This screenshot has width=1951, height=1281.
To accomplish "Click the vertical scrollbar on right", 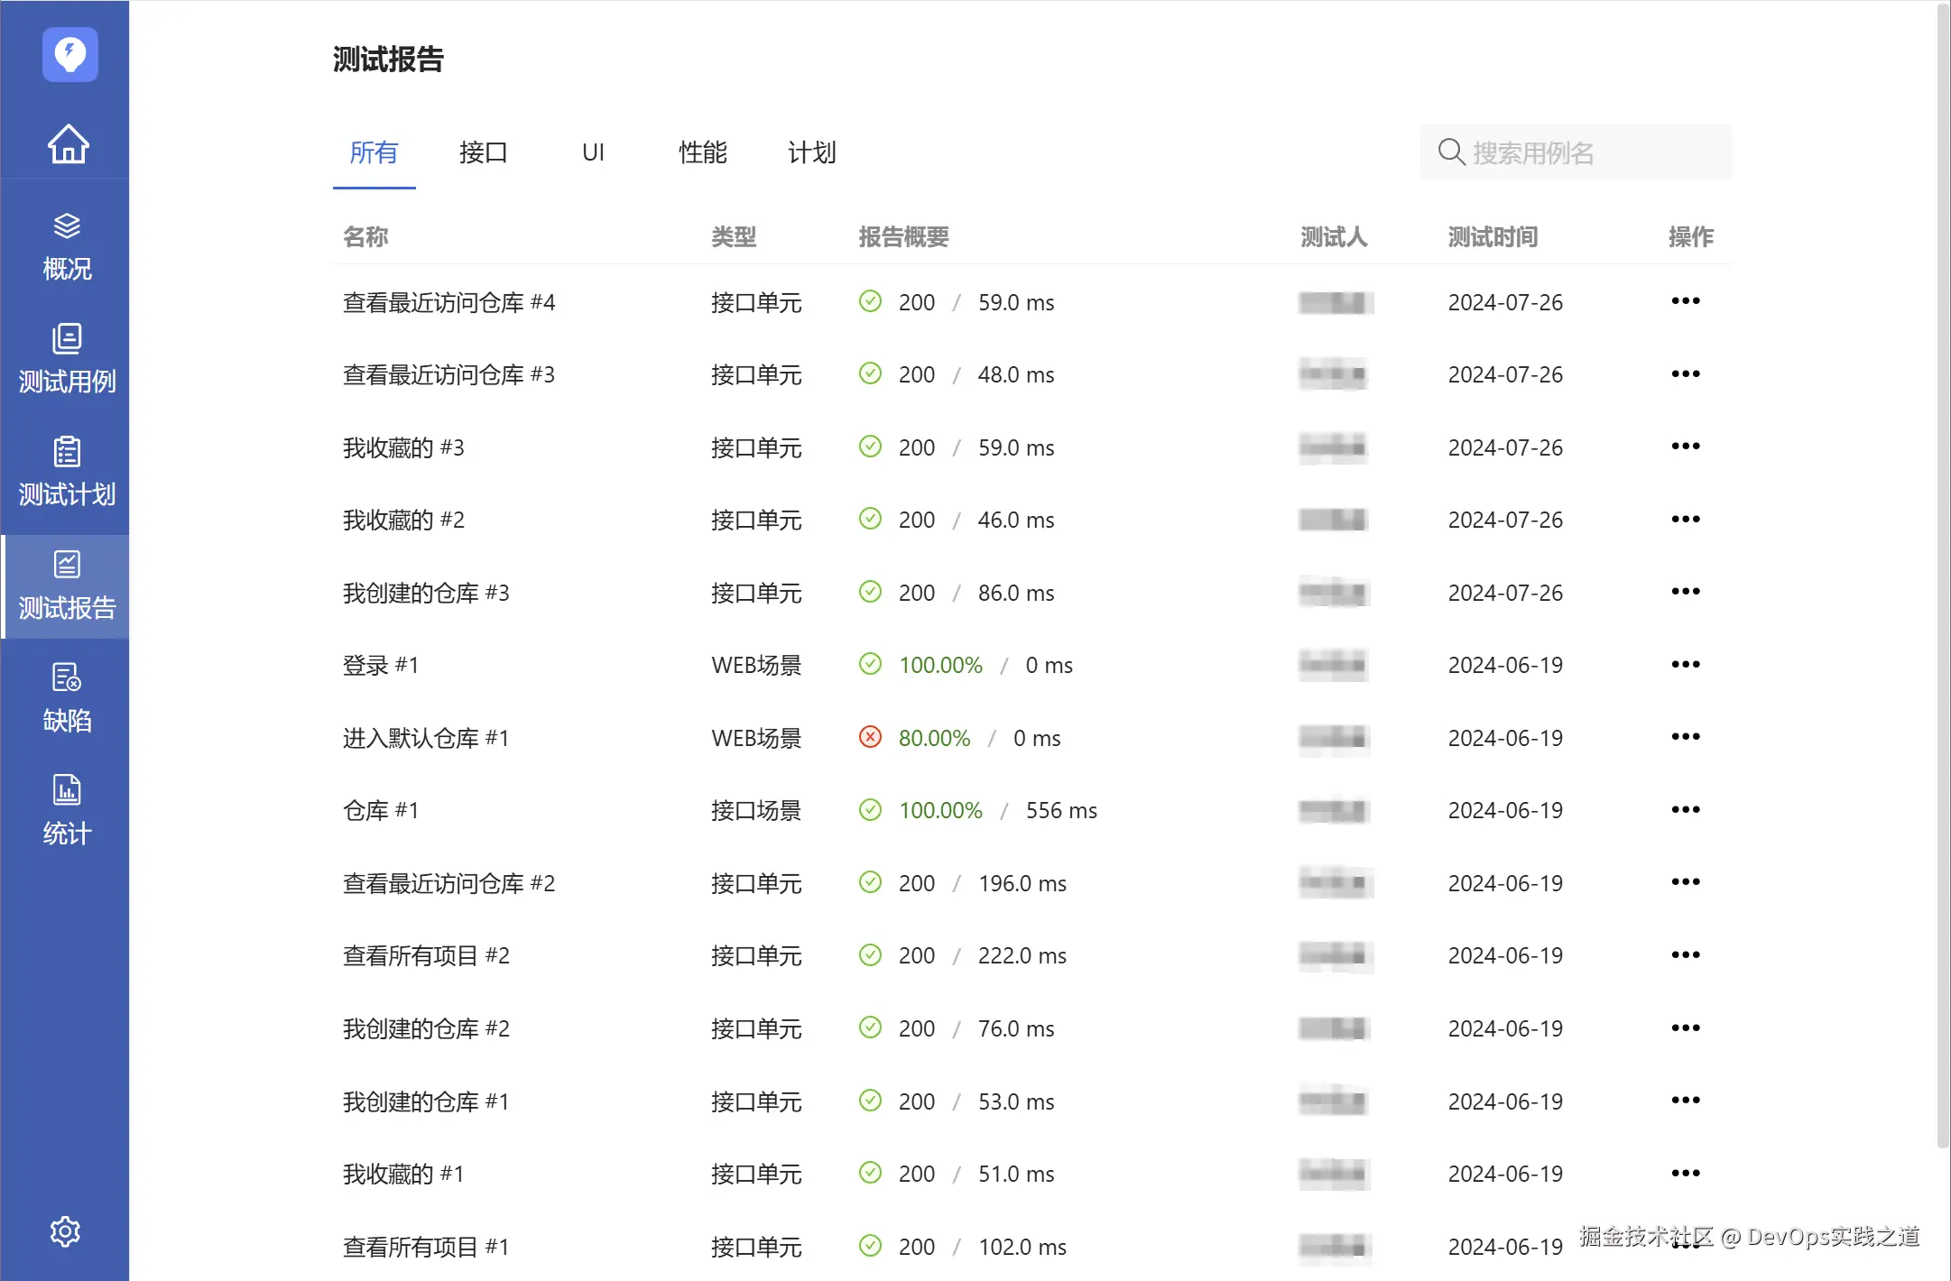I will (x=1943, y=577).
